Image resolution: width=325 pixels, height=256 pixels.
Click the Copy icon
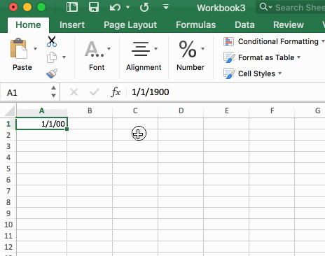[x=52, y=57]
